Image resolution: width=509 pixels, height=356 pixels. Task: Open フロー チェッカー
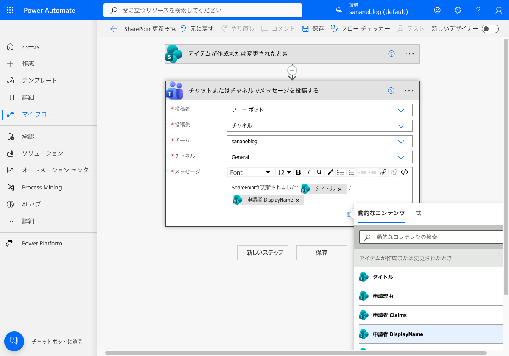(361, 29)
